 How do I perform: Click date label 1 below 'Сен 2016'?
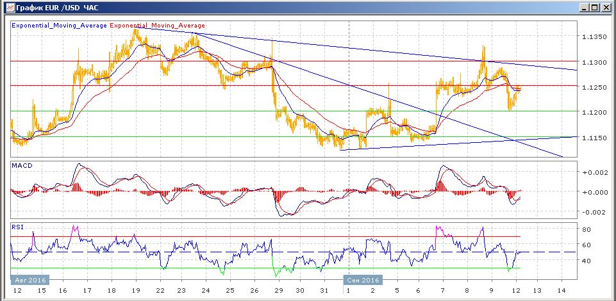pyautogui.click(x=349, y=291)
